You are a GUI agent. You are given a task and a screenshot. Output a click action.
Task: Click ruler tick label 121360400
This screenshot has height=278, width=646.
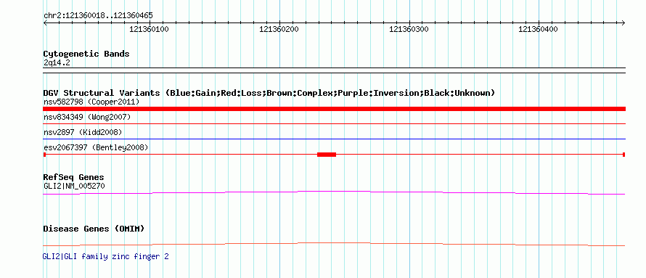coord(538,29)
